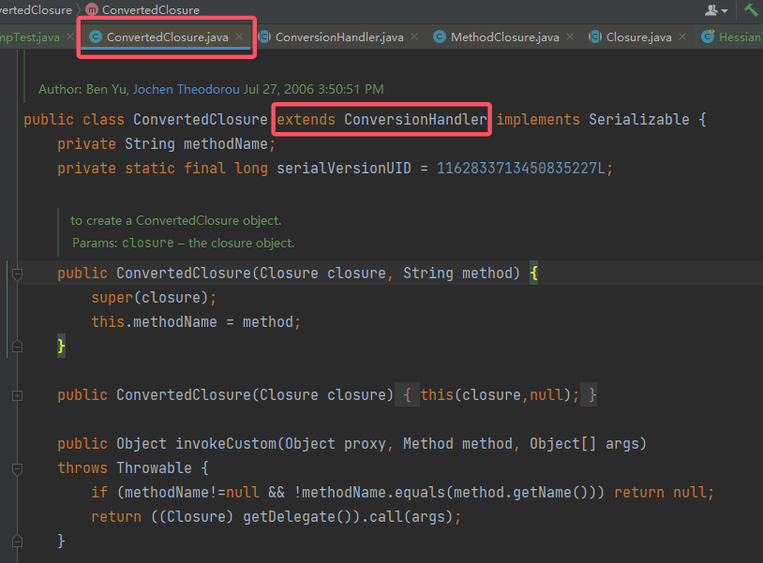Select ConvertedClosure method in breadcrumb
The height and width of the screenshot is (563, 763).
click(150, 9)
